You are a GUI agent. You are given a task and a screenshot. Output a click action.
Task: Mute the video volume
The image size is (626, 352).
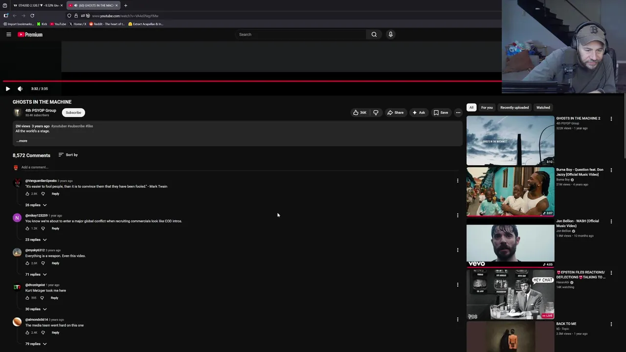click(20, 88)
